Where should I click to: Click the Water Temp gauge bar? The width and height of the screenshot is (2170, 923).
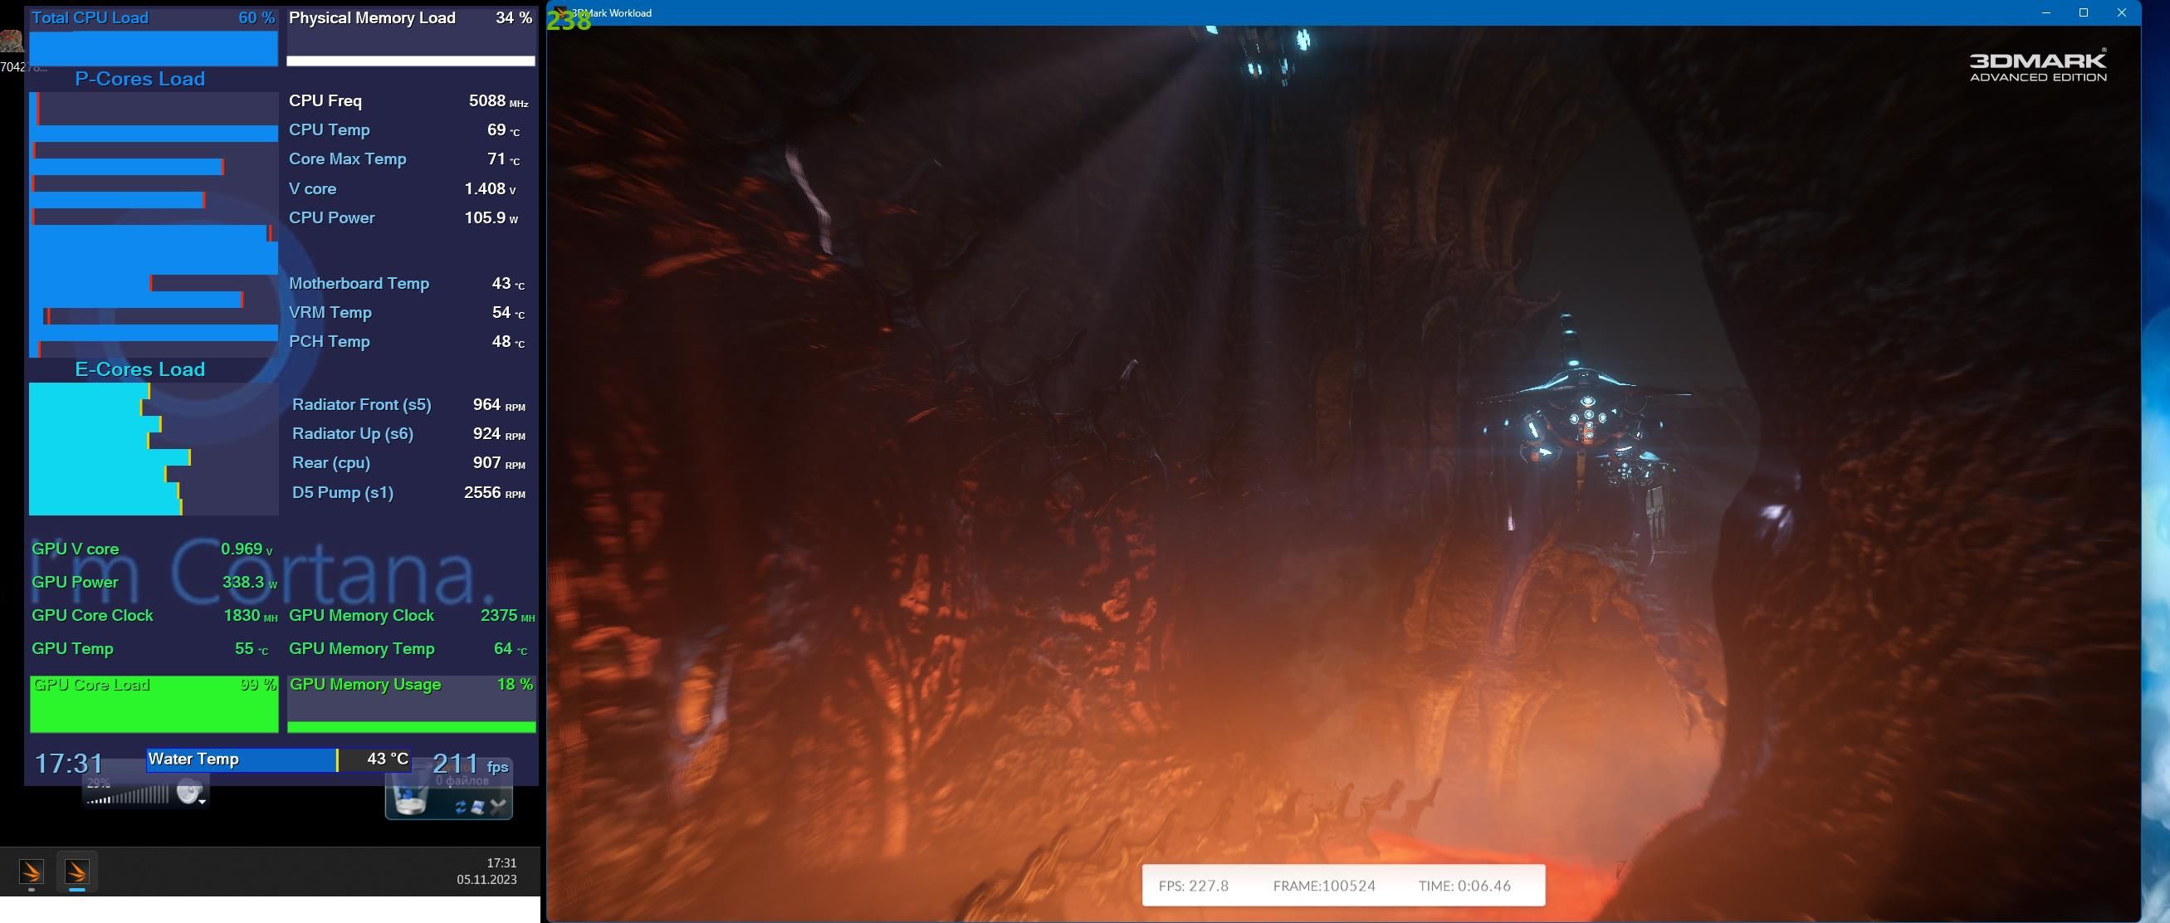tap(242, 759)
